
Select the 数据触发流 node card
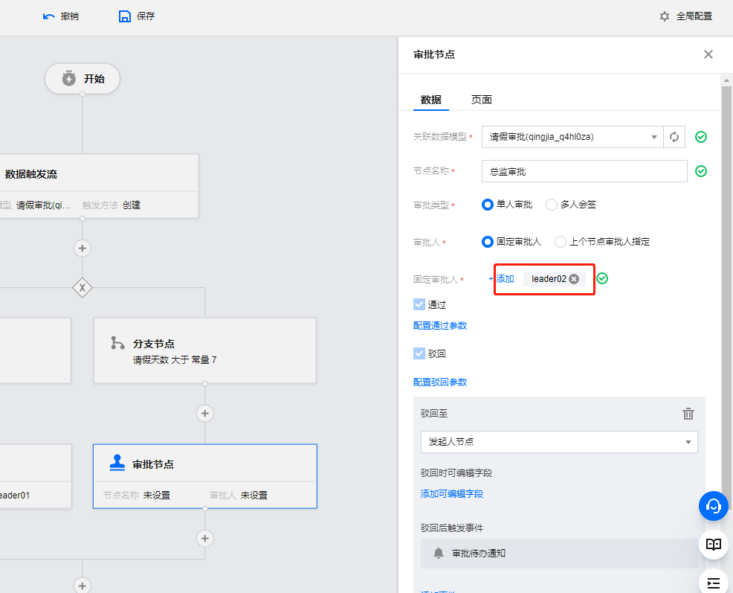[x=99, y=186]
